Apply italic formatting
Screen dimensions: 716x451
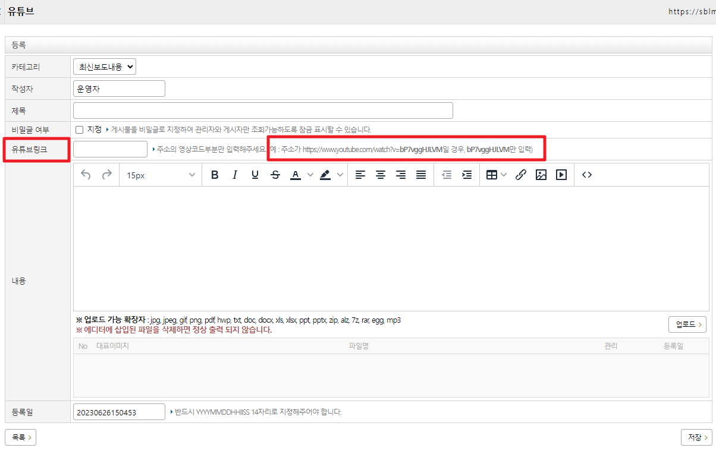(235, 175)
